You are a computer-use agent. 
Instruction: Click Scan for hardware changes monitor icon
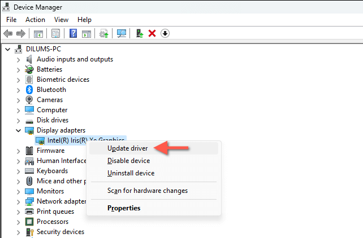[x=122, y=33]
